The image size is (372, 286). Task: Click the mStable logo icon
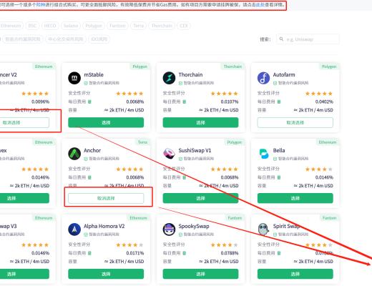coord(74,78)
